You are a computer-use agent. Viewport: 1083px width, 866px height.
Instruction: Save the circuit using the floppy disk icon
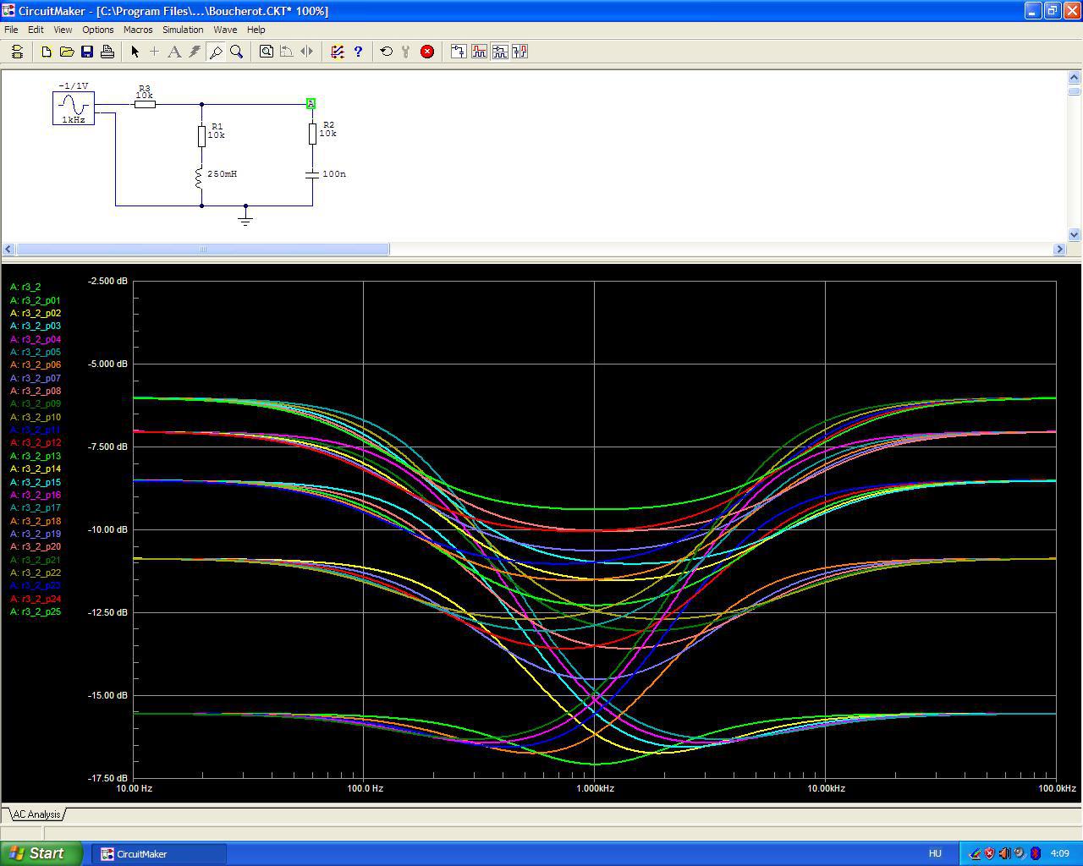point(87,52)
